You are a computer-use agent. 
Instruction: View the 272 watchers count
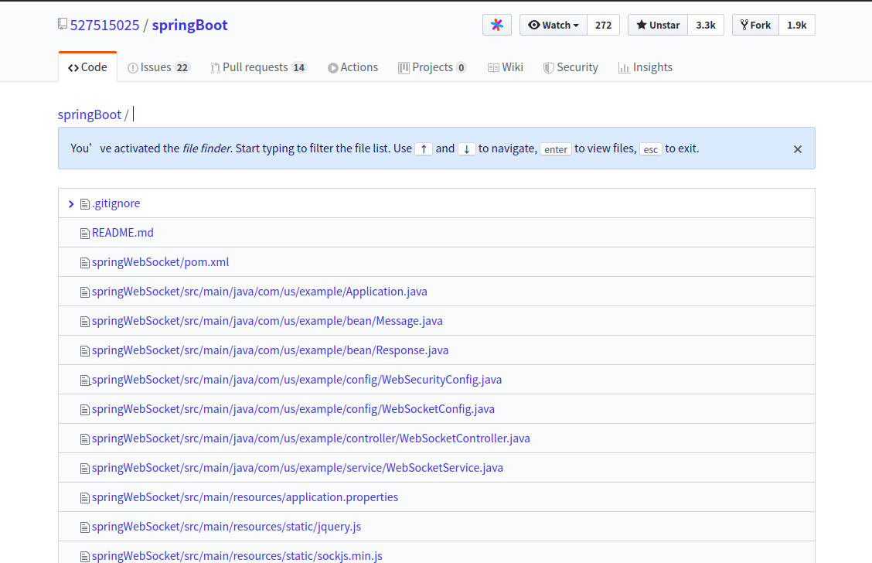[x=604, y=25]
